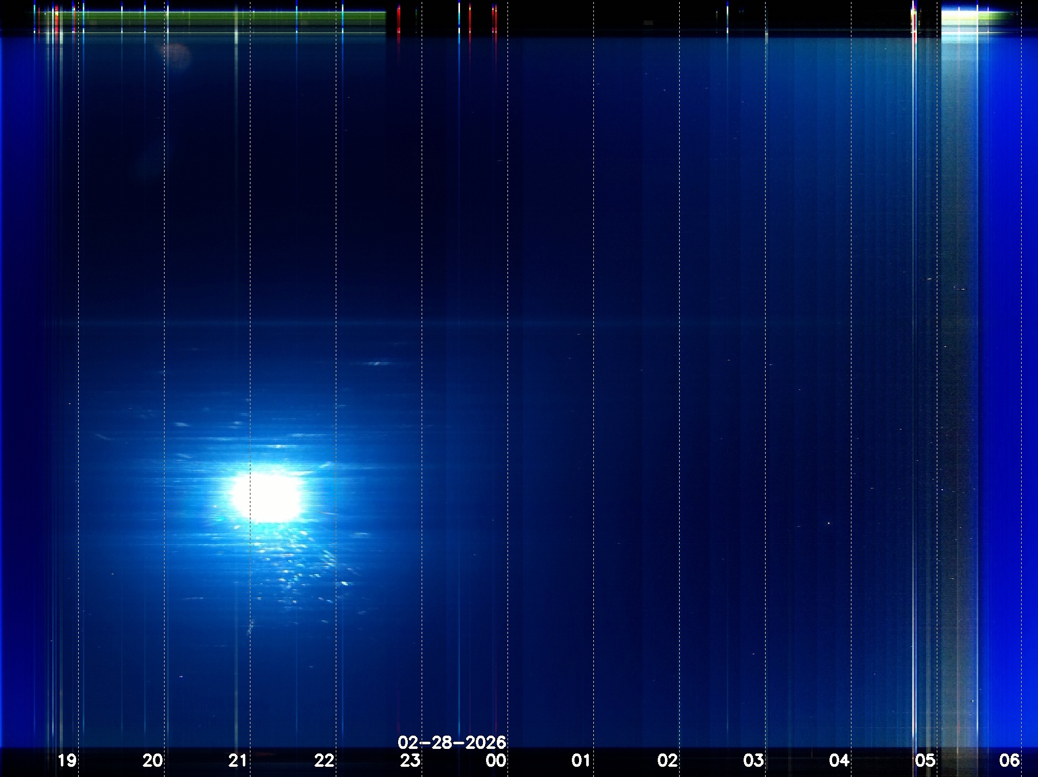Click the 02-28-2026 date text
The height and width of the screenshot is (777, 1038).
click(x=452, y=742)
